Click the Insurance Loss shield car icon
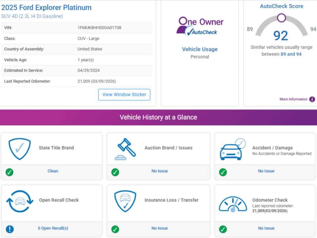Screen dimensions: 317x238 pos(125,201)
